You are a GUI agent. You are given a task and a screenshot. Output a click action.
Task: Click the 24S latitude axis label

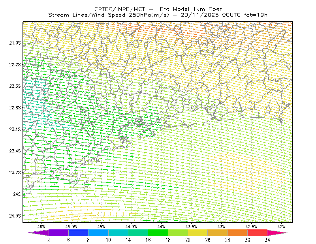point(17,194)
